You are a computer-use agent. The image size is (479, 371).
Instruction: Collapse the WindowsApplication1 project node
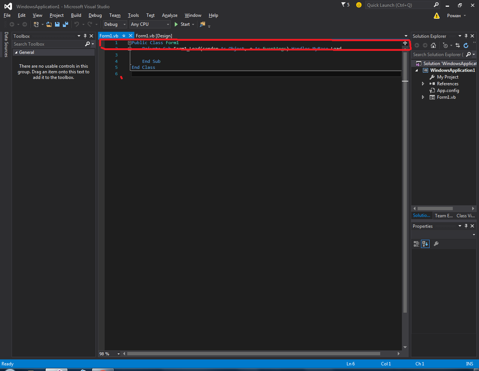(417, 70)
